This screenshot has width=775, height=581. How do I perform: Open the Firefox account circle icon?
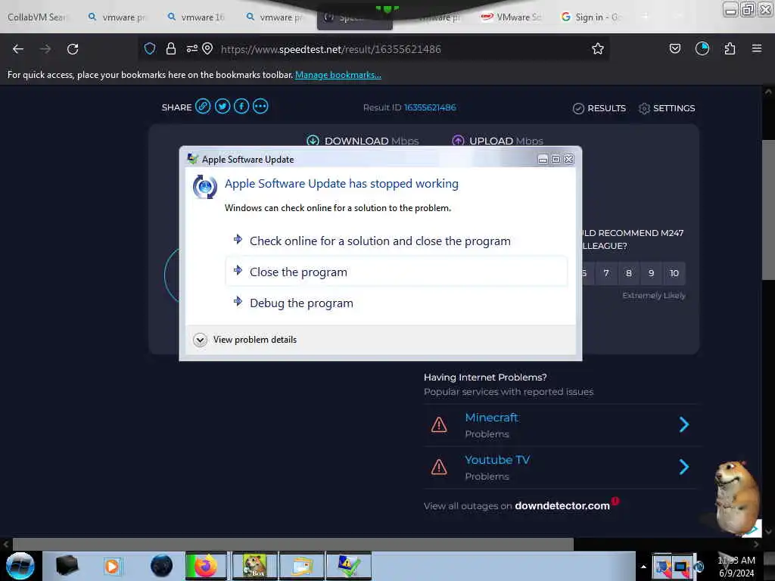tap(702, 48)
